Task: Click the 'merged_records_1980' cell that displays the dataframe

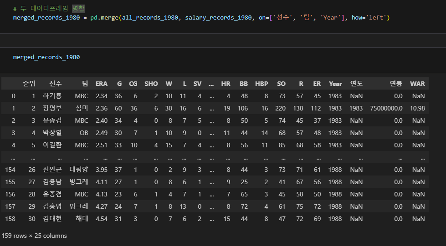Action: [x=46, y=57]
